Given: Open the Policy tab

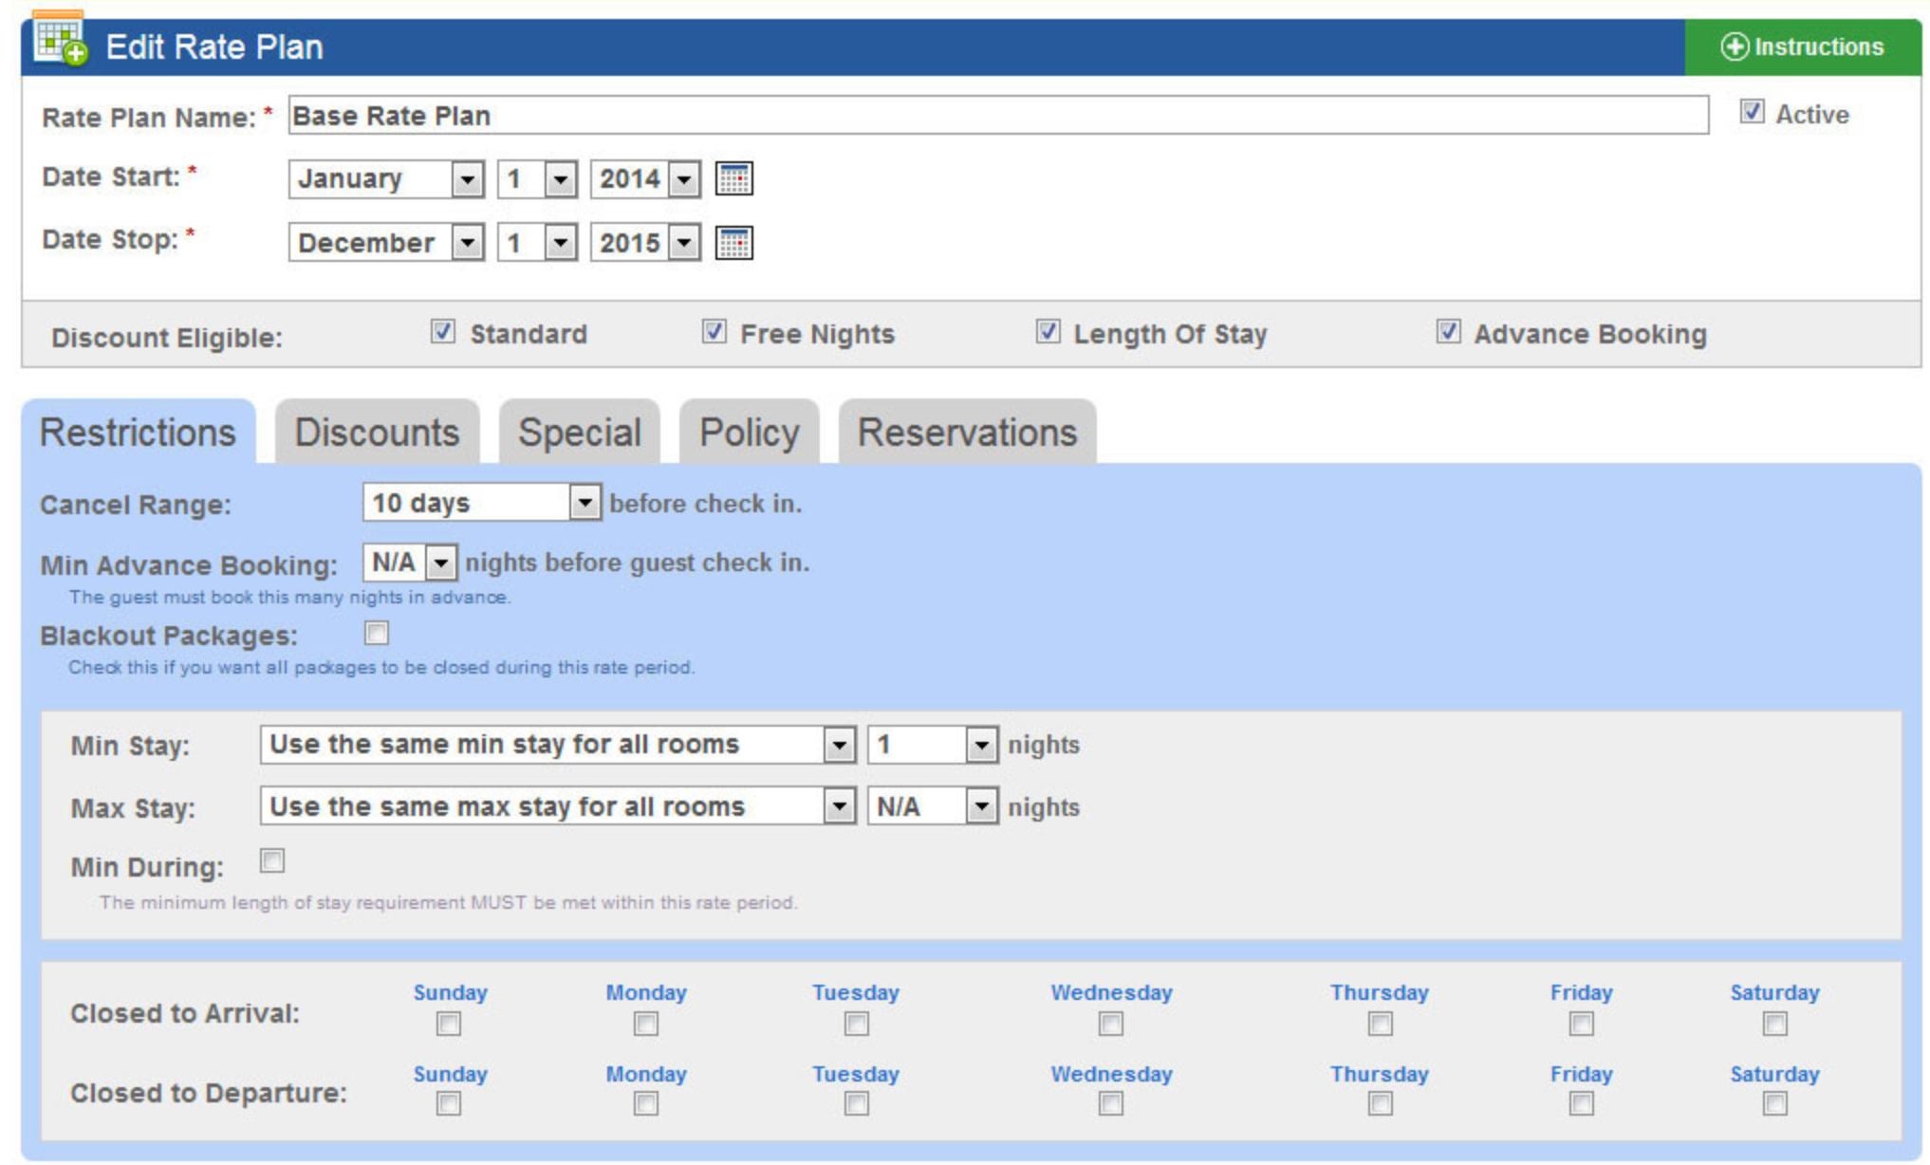Looking at the screenshot, I should (x=749, y=433).
